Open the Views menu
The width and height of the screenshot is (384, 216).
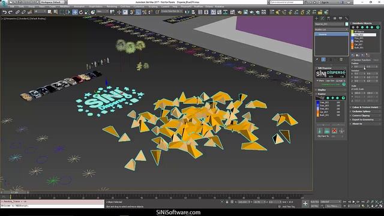point(42,7)
